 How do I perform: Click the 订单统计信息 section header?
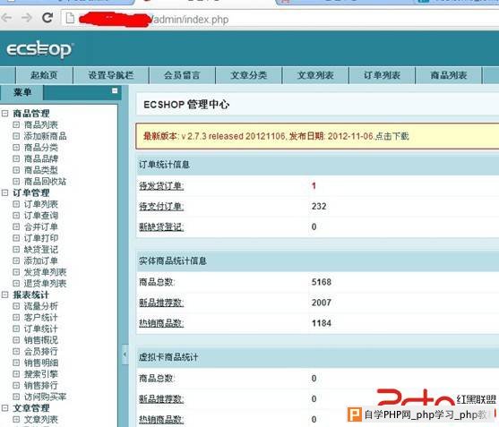pyautogui.click(x=164, y=165)
